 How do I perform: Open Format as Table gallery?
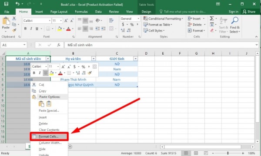coord(158,25)
